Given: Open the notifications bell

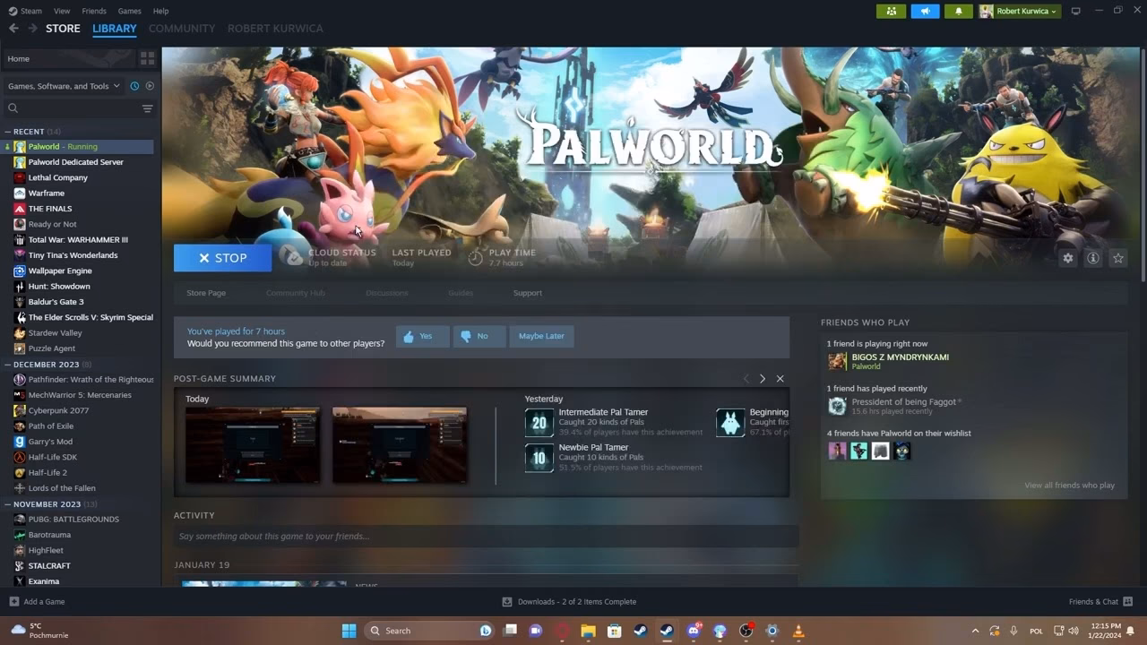Looking at the screenshot, I should [x=959, y=11].
